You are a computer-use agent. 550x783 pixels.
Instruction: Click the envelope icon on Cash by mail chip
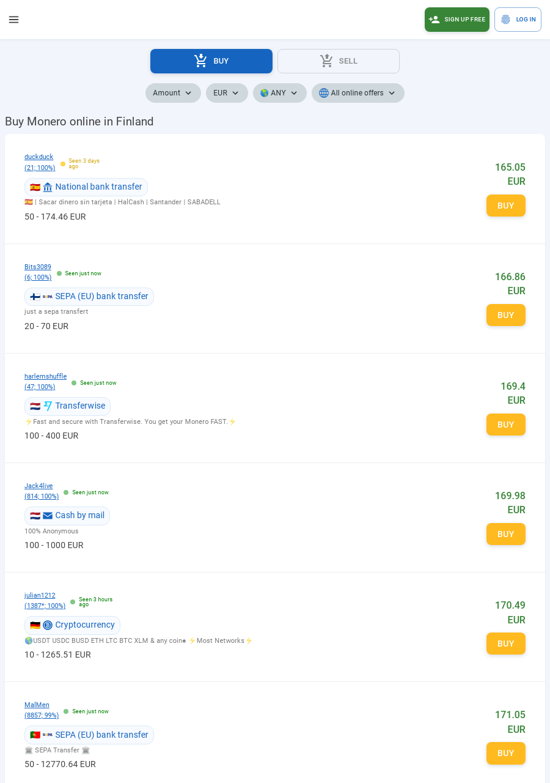pos(47,515)
